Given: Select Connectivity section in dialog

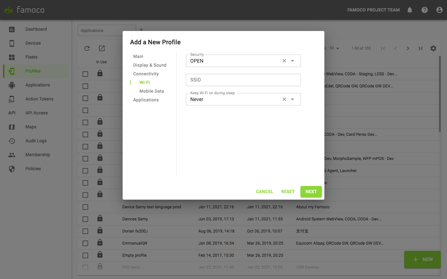Looking at the screenshot, I should 146,74.
